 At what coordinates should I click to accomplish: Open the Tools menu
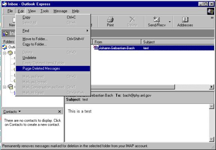coord(45,11)
